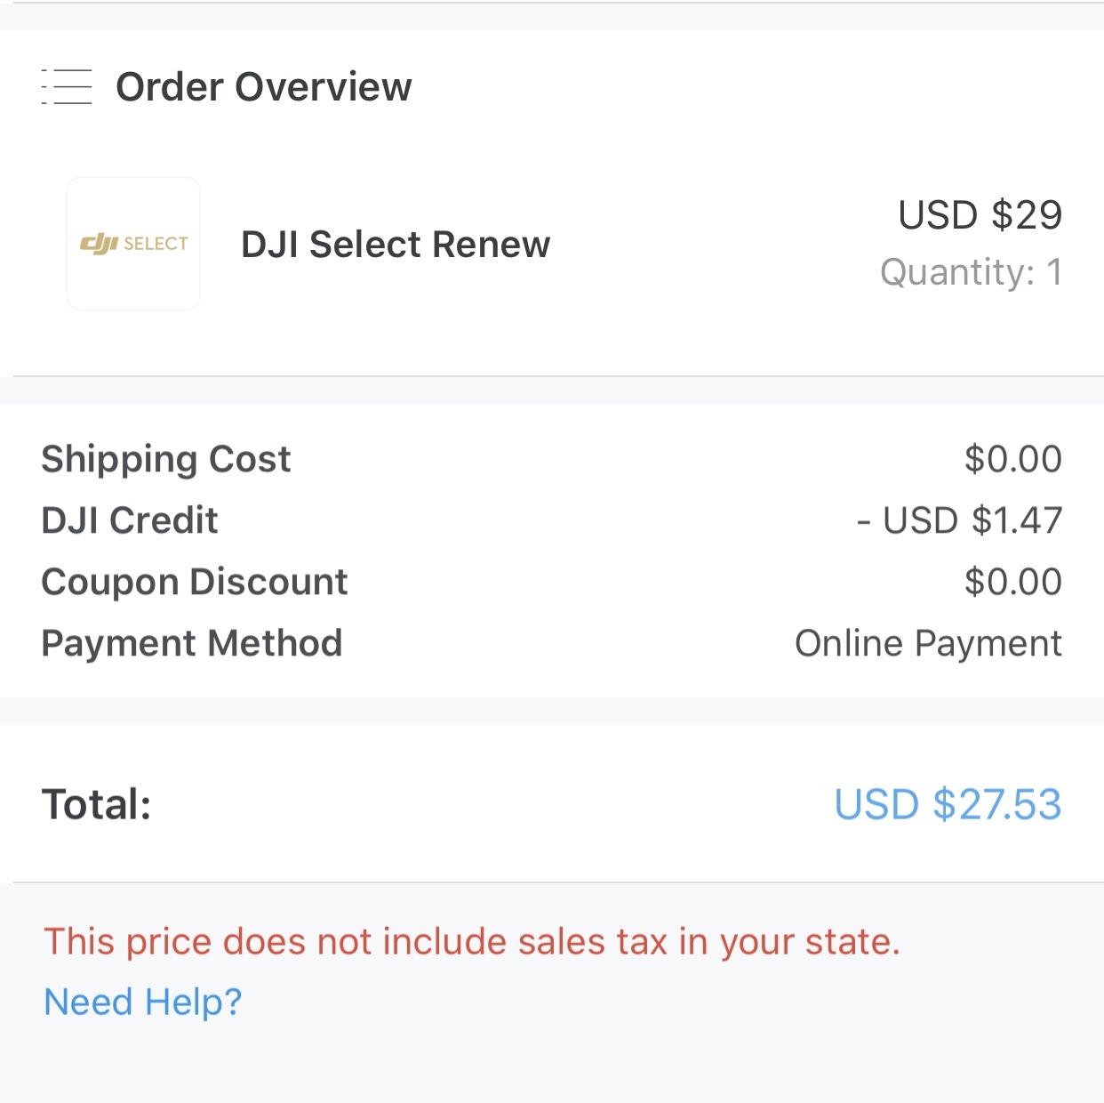Viewport: 1104px width, 1103px height.
Task: Click the gold DJI Select logo
Action: pos(133,243)
